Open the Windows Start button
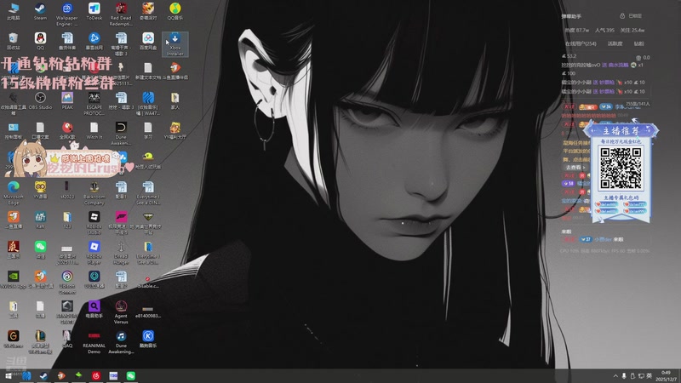 pyautogui.click(x=9, y=376)
